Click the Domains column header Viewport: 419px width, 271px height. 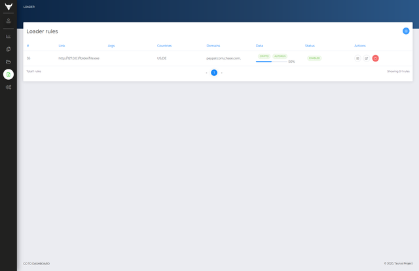[x=213, y=46]
